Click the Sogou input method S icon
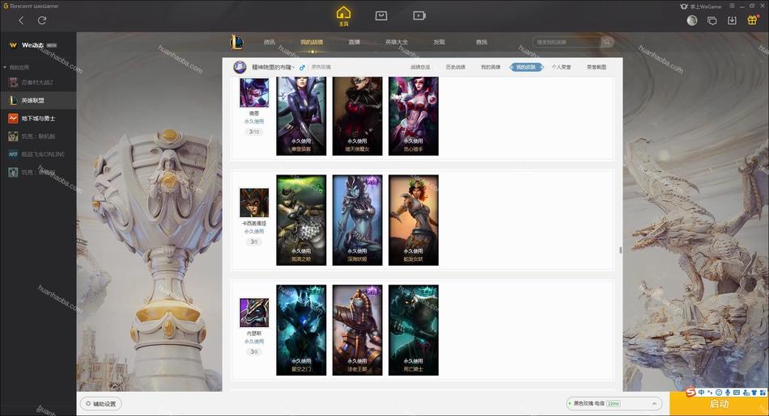This screenshot has height=416, width=769. tap(690, 392)
